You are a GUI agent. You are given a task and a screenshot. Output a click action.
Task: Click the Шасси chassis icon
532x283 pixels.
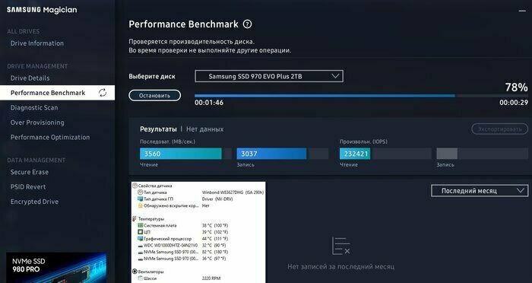pyautogui.click(x=141, y=278)
